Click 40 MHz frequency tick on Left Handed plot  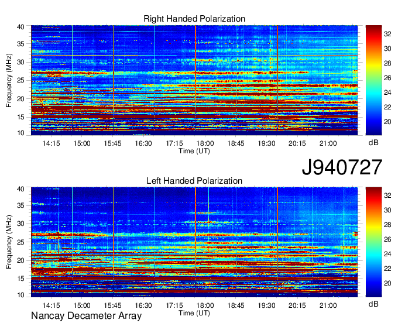pyautogui.click(x=21, y=189)
